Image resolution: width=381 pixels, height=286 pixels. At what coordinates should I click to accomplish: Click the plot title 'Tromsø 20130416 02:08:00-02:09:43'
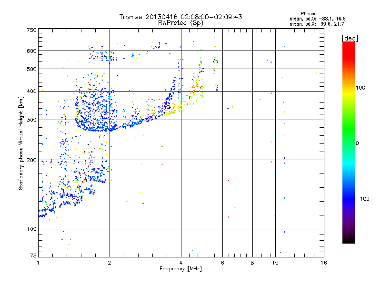pos(180,17)
